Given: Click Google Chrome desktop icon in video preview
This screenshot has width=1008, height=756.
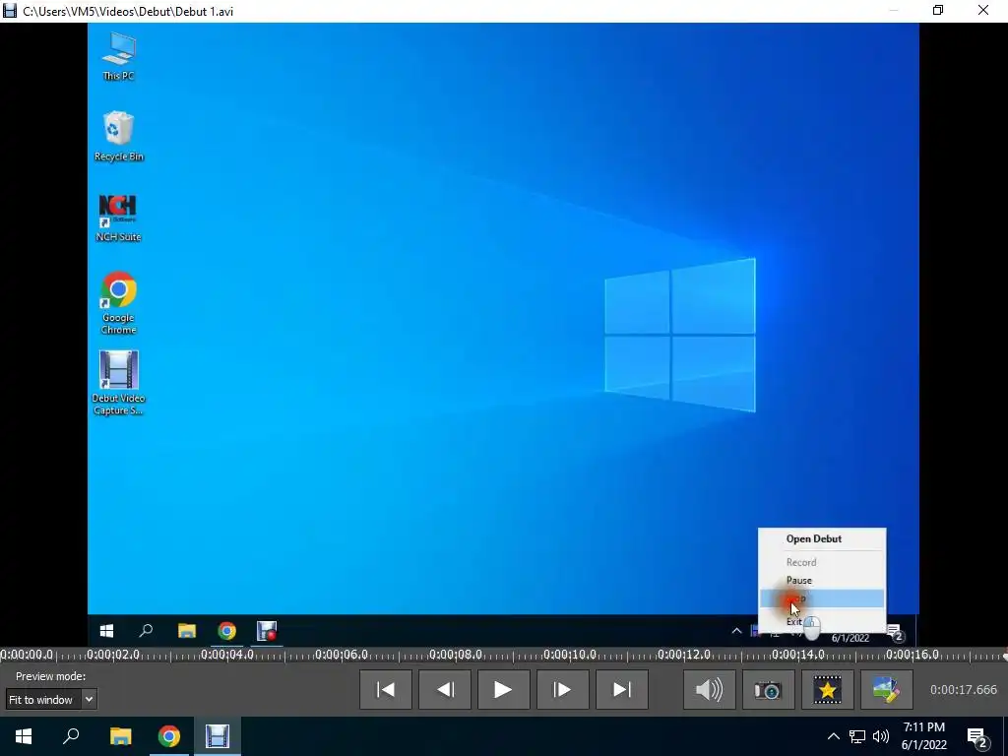Looking at the screenshot, I should point(118,303).
